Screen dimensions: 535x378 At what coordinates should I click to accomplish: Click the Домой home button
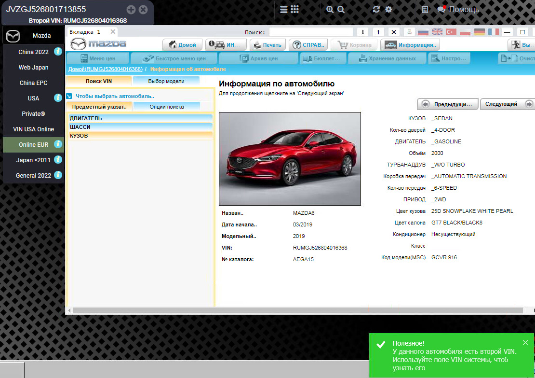point(183,45)
